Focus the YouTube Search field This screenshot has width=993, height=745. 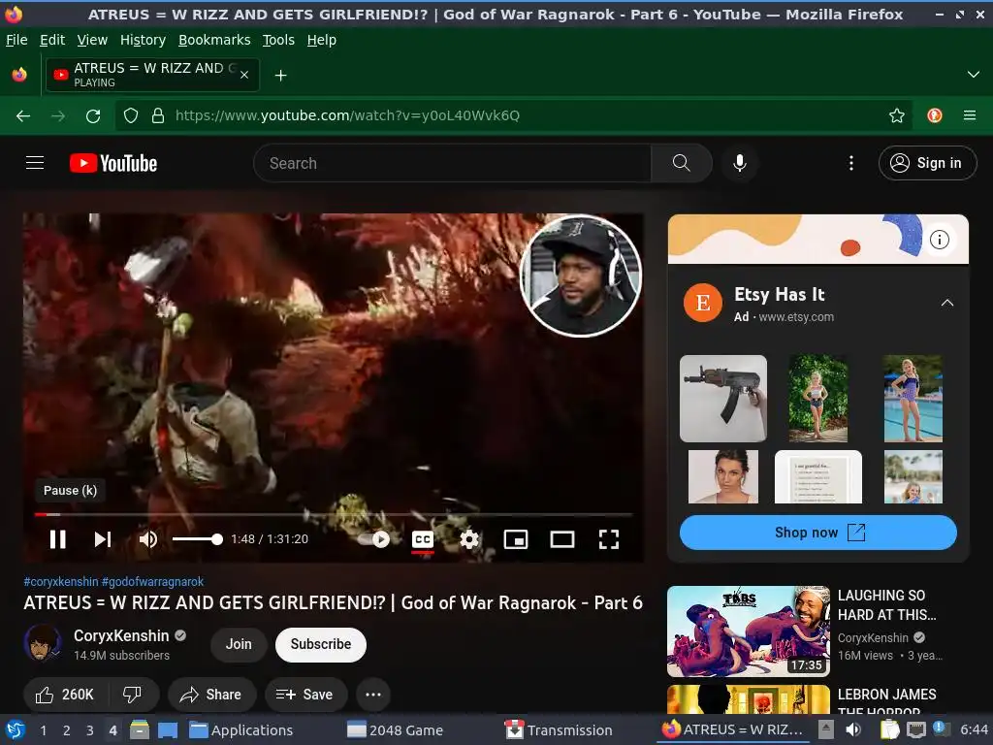452,163
